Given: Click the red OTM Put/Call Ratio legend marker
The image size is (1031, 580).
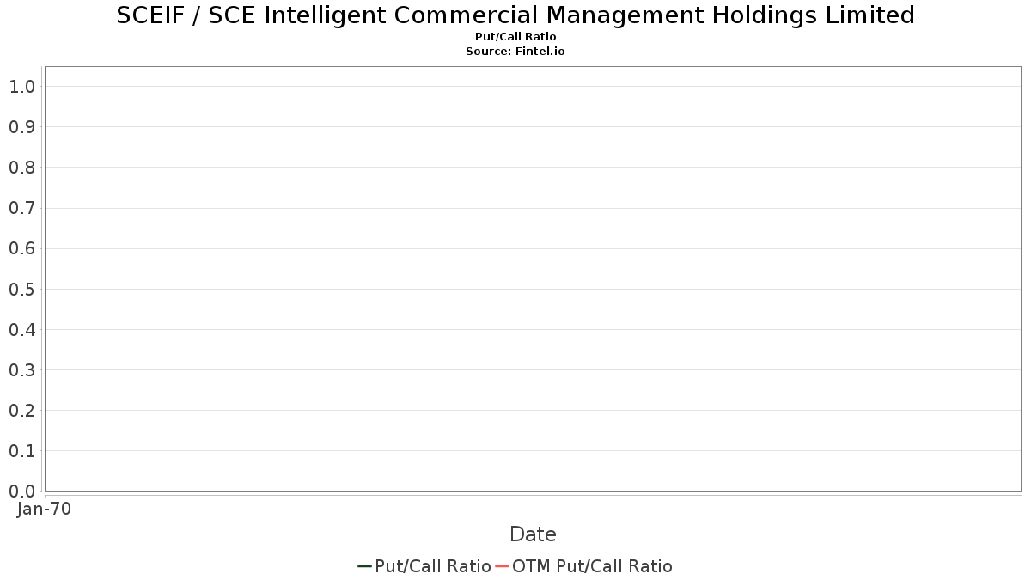Looking at the screenshot, I should click(502, 566).
